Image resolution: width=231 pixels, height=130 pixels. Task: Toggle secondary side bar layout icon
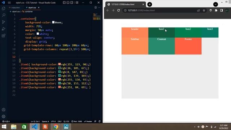(x=71, y=3)
